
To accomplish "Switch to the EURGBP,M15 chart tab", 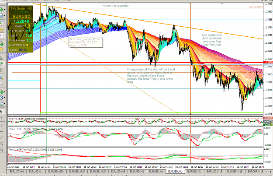I will pos(235,172).
